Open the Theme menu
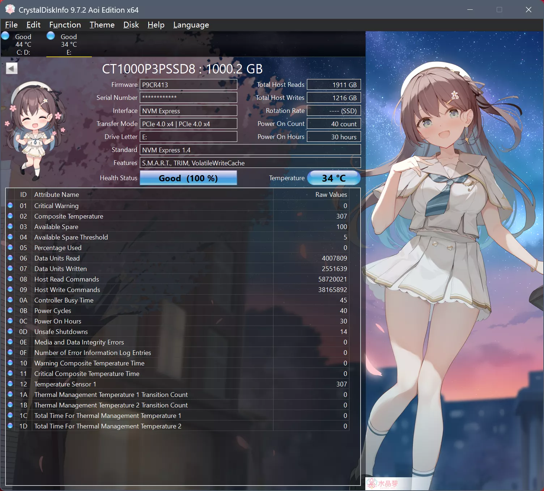Screen dimensions: 544x491 coord(102,25)
